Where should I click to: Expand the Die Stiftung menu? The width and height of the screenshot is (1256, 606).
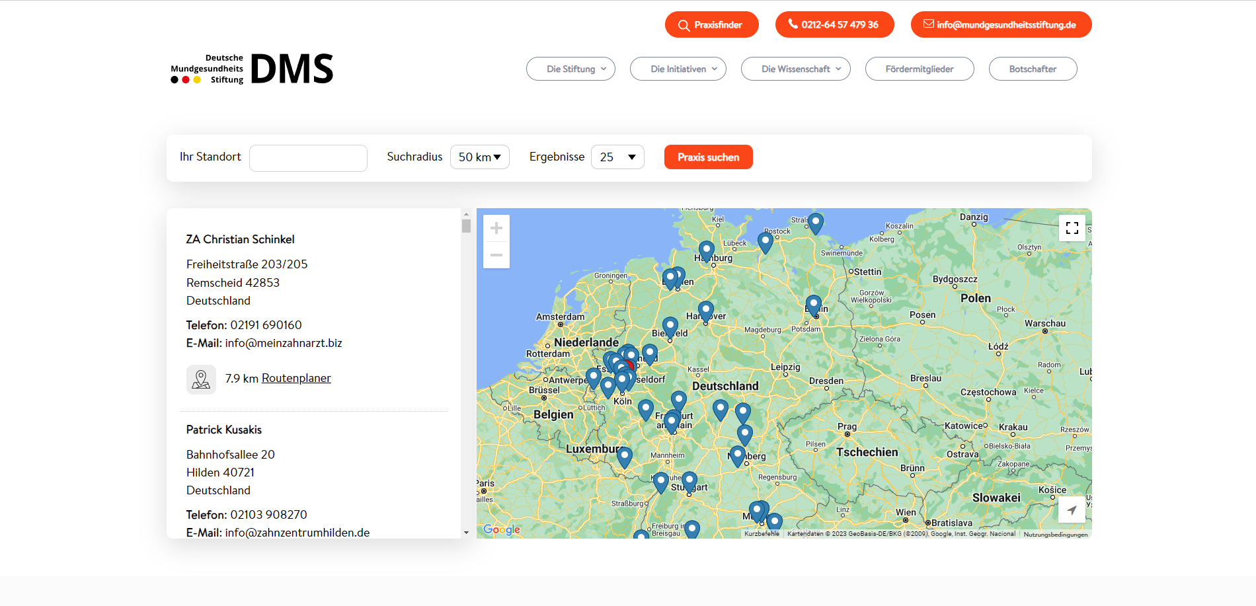tap(570, 69)
